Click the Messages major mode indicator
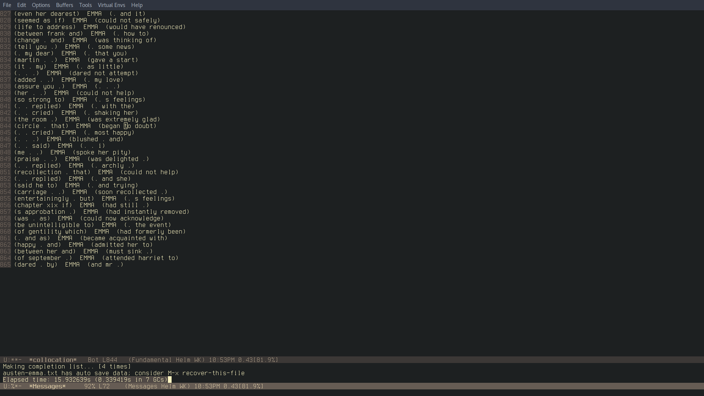The height and width of the screenshot is (396, 704). (141, 386)
